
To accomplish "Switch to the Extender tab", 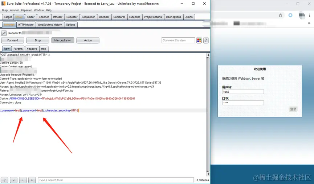I will tap(135, 17).
